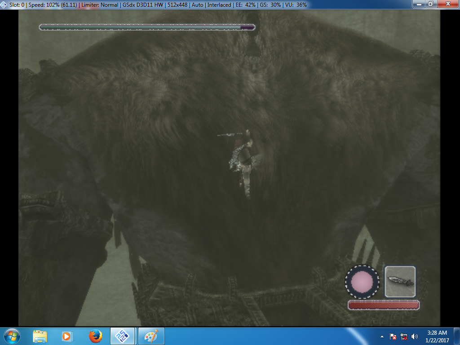Close the PCSX2 game window
Image resolution: width=460 pixels, height=345 pixels.
point(448,4)
